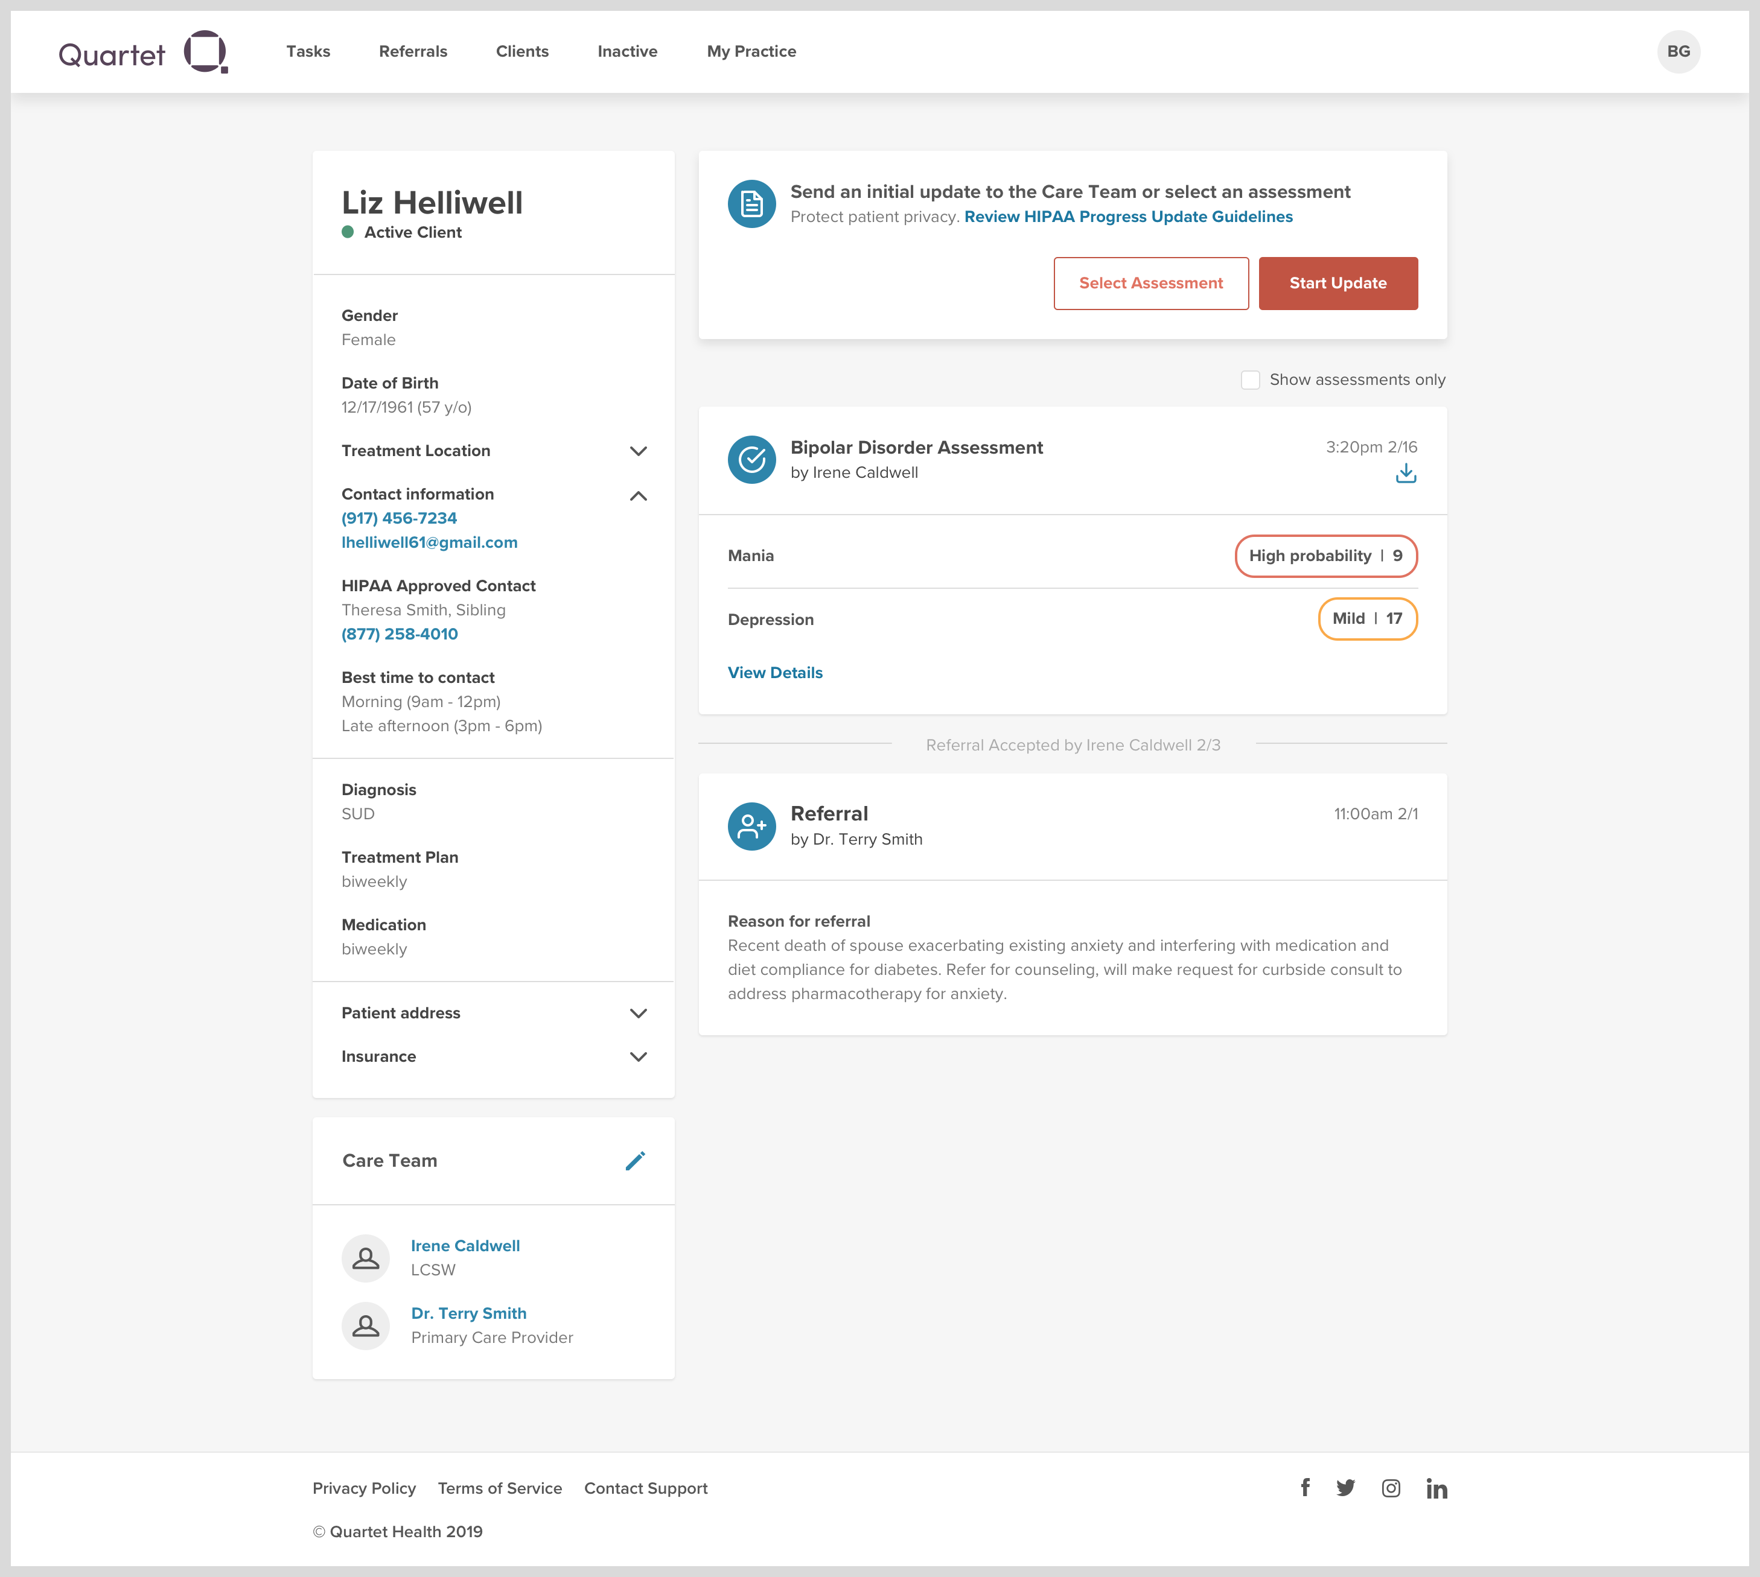The width and height of the screenshot is (1760, 1577).
Task: Open the BG user avatar menu
Action: tap(1679, 51)
